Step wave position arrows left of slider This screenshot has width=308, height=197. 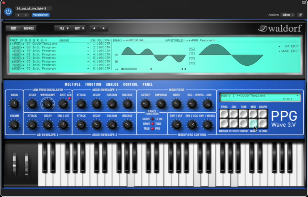pos(117,69)
